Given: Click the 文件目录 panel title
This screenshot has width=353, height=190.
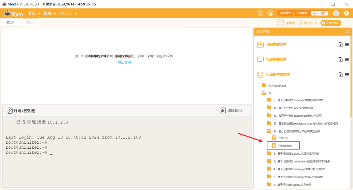Looking at the screenshot, I should tap(263, 32).
